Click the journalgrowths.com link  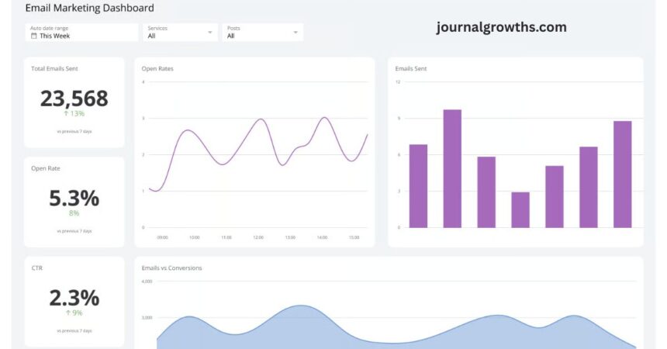(501, 27)
